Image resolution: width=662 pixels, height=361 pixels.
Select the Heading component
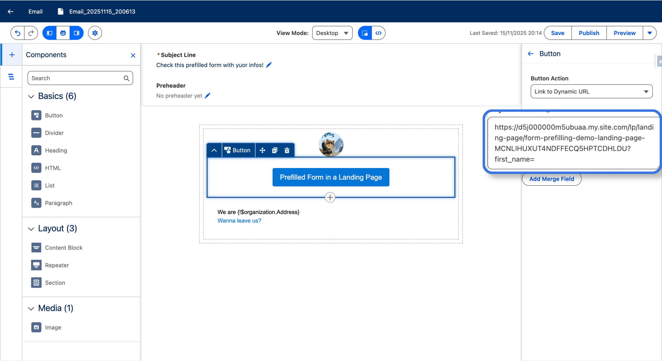coord(56,150)
